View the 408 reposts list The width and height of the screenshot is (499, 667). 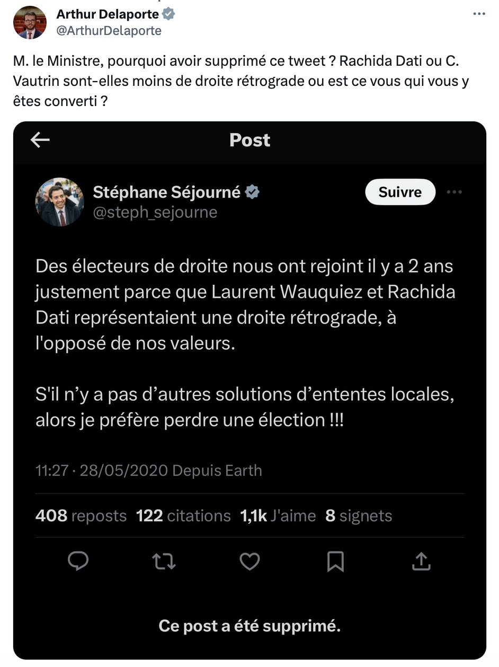(x=81, y=516)
